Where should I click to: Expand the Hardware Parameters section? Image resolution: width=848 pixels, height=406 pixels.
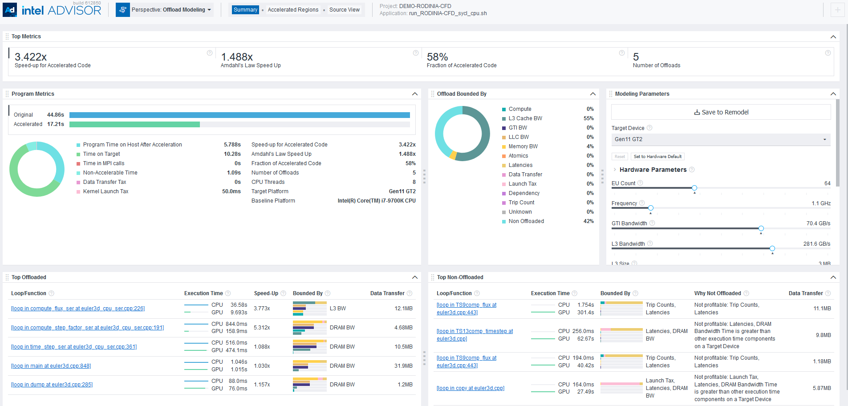pos(615,170)
